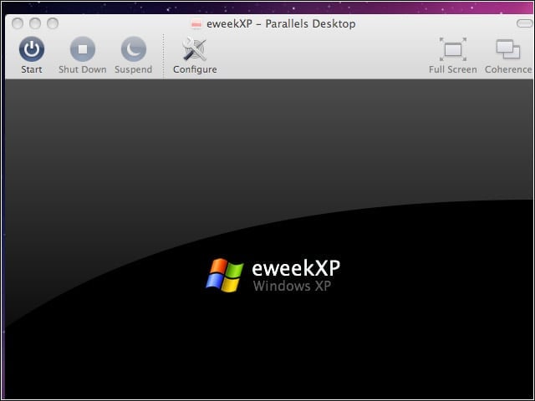Image resolution: width=535 pixels, height=401 pixels.
Task: Click the Windows XP flag logo
Action: point(225,276)
